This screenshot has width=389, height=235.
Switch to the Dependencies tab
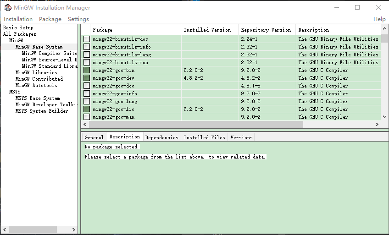[x=161, y=137]
